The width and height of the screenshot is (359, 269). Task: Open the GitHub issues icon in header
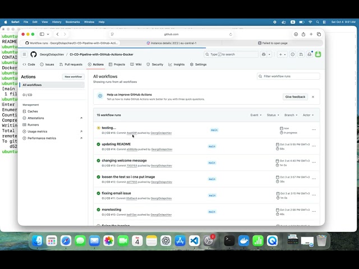(293, 54)
